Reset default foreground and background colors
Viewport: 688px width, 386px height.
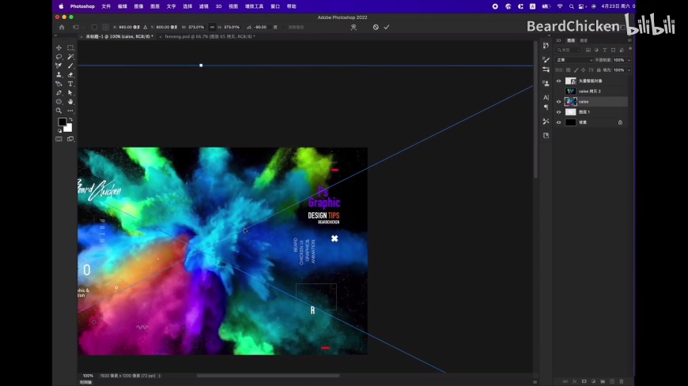point(59,130)
